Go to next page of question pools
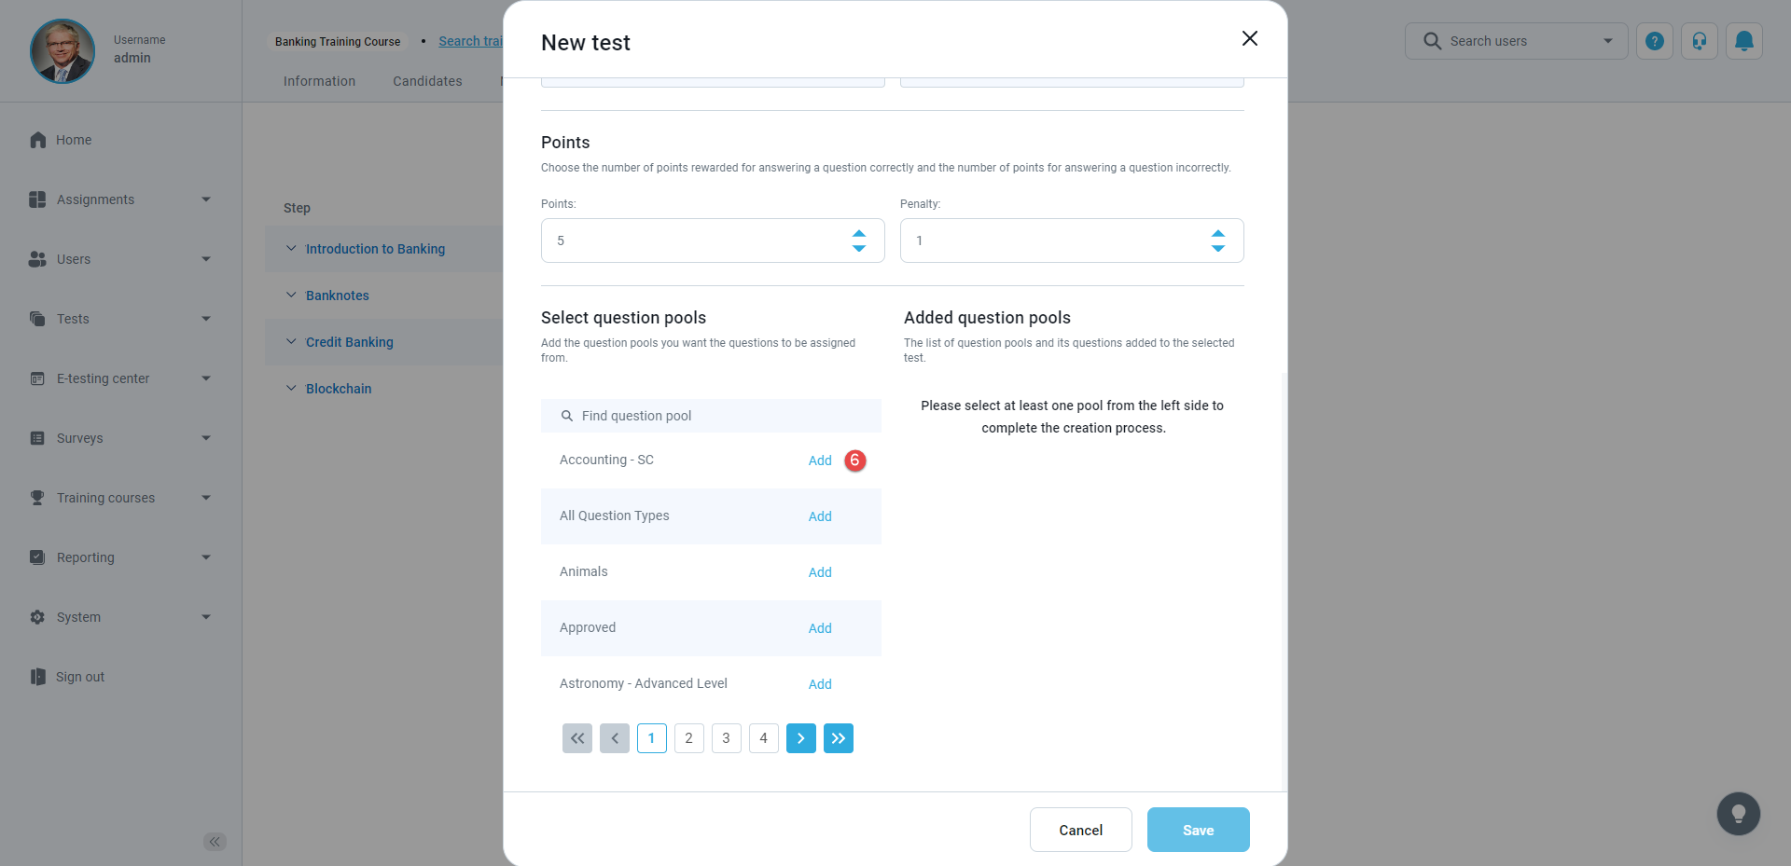1791x866 pixels. point(800,738)
